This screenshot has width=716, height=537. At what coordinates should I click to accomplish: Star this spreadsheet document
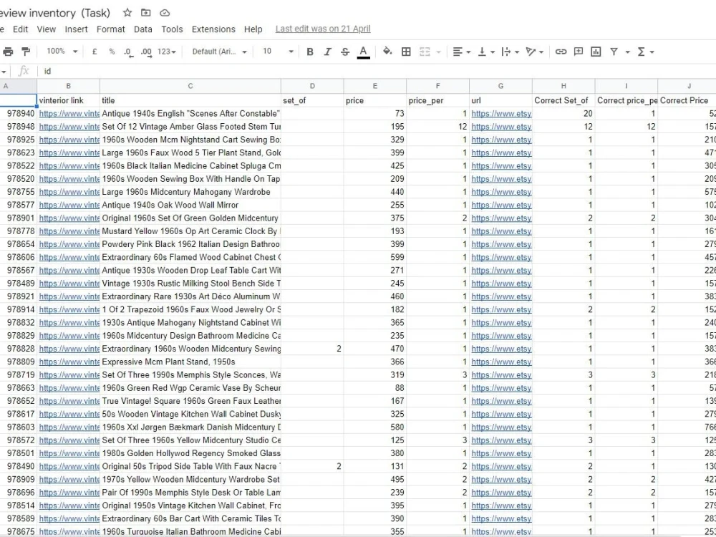[127, 13]
